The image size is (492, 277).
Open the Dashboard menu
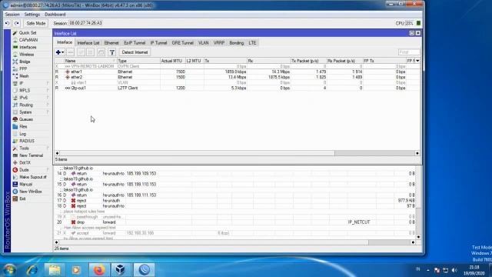tap(55, 15)
